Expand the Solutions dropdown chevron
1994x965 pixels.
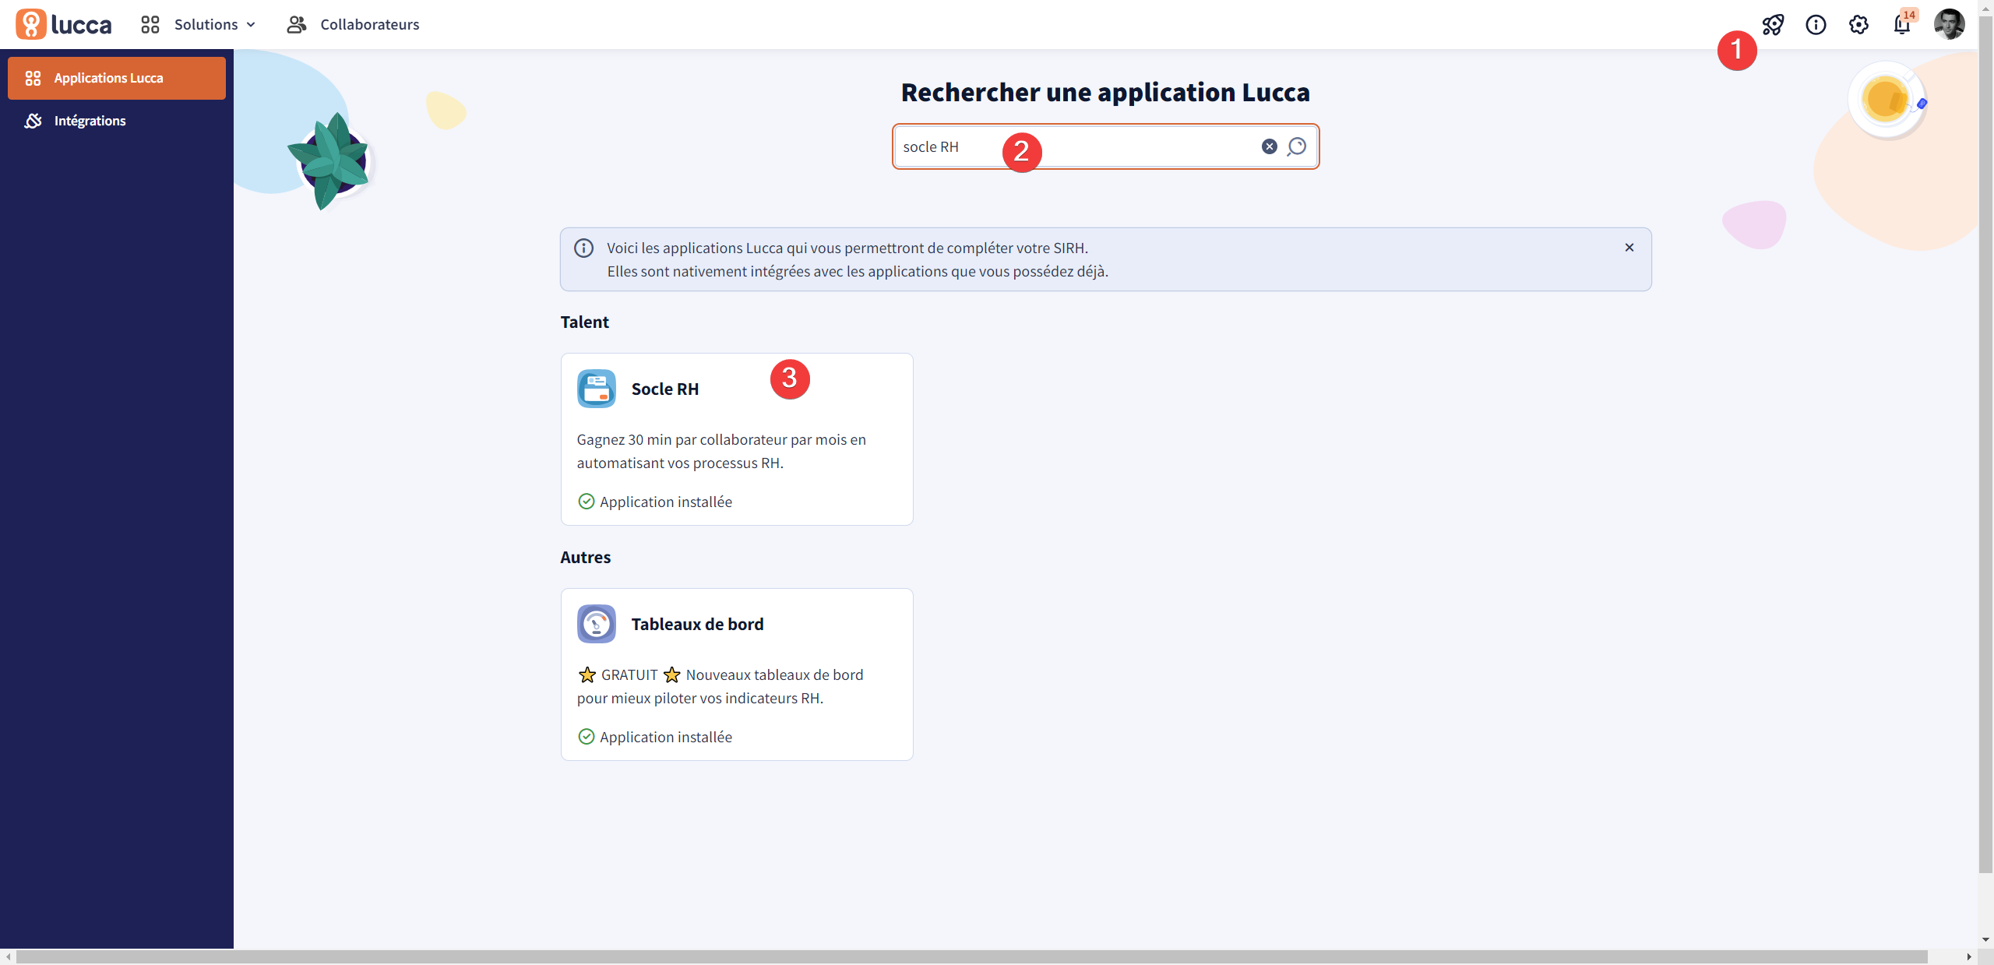(251, 25)
